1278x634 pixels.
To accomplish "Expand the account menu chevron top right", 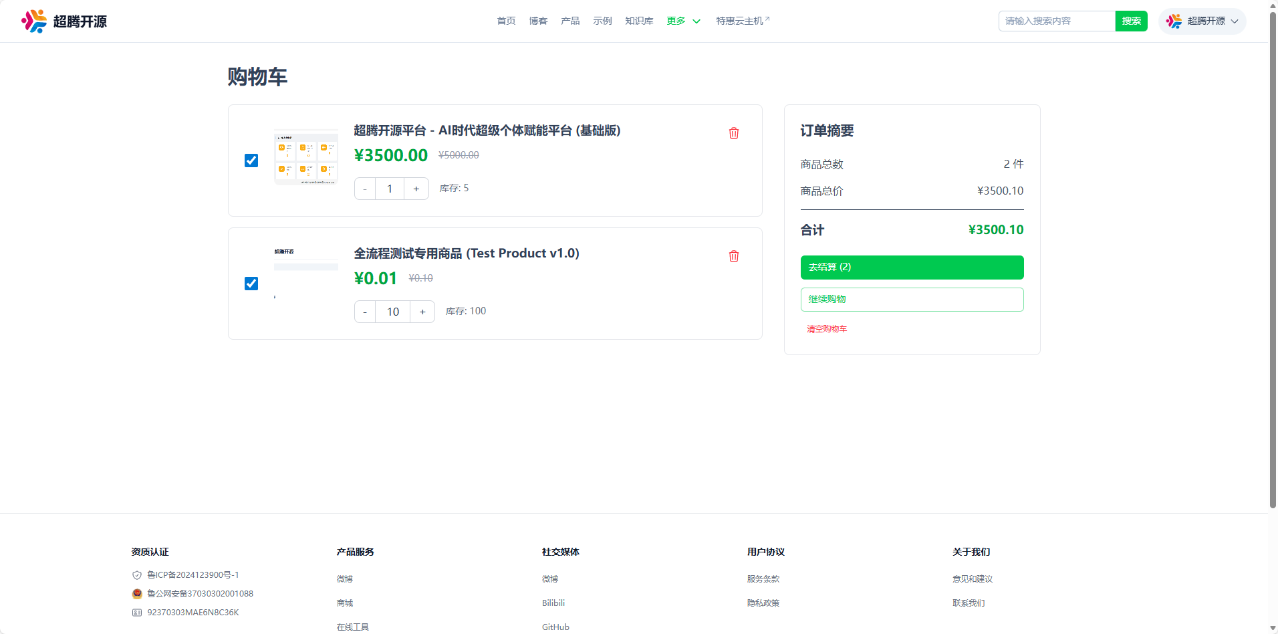I will (x=1235, y=21).
